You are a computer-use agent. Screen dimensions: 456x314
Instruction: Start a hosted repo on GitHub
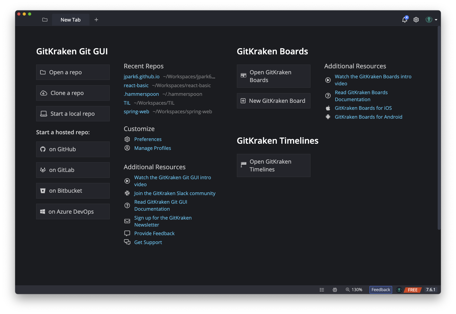pos(73,149)
